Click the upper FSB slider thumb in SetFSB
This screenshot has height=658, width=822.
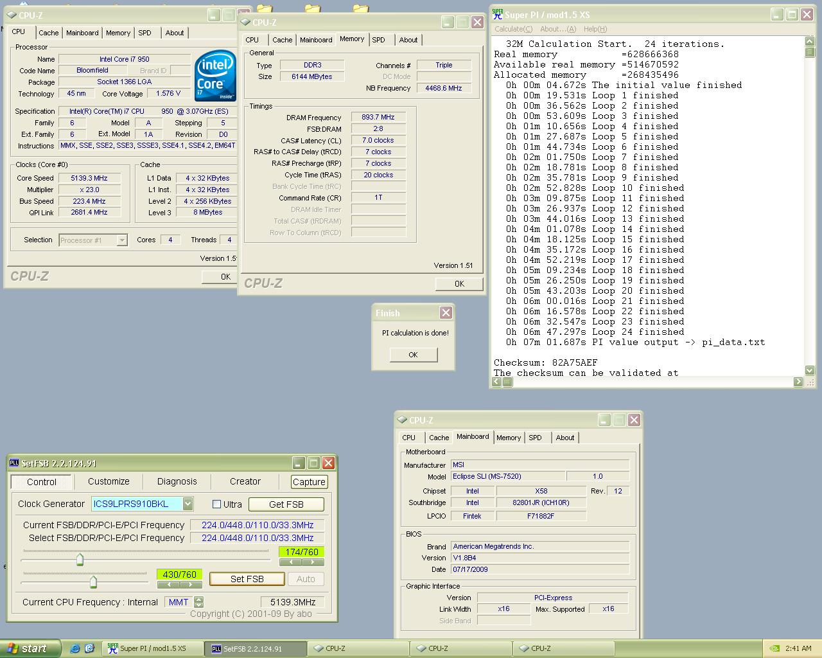[x=80, y=559]
